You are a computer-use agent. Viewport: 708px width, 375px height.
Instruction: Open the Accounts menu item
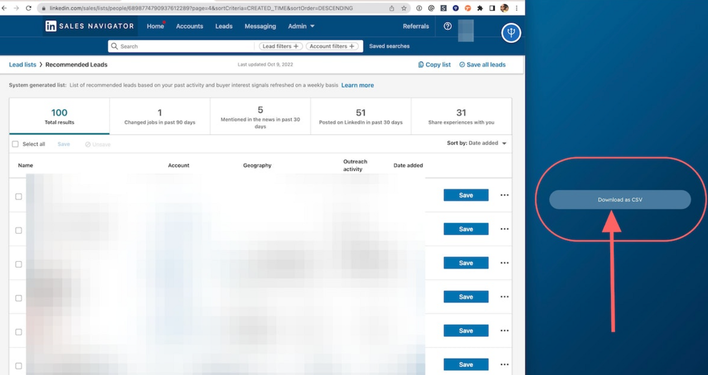[x=190, y=26]
